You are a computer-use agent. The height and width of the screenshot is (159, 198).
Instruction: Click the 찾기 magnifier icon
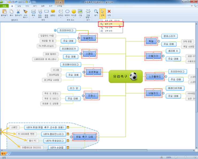point(96,12)
